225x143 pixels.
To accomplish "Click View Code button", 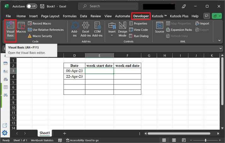I will pyautogui.click(x=138, y=30).
